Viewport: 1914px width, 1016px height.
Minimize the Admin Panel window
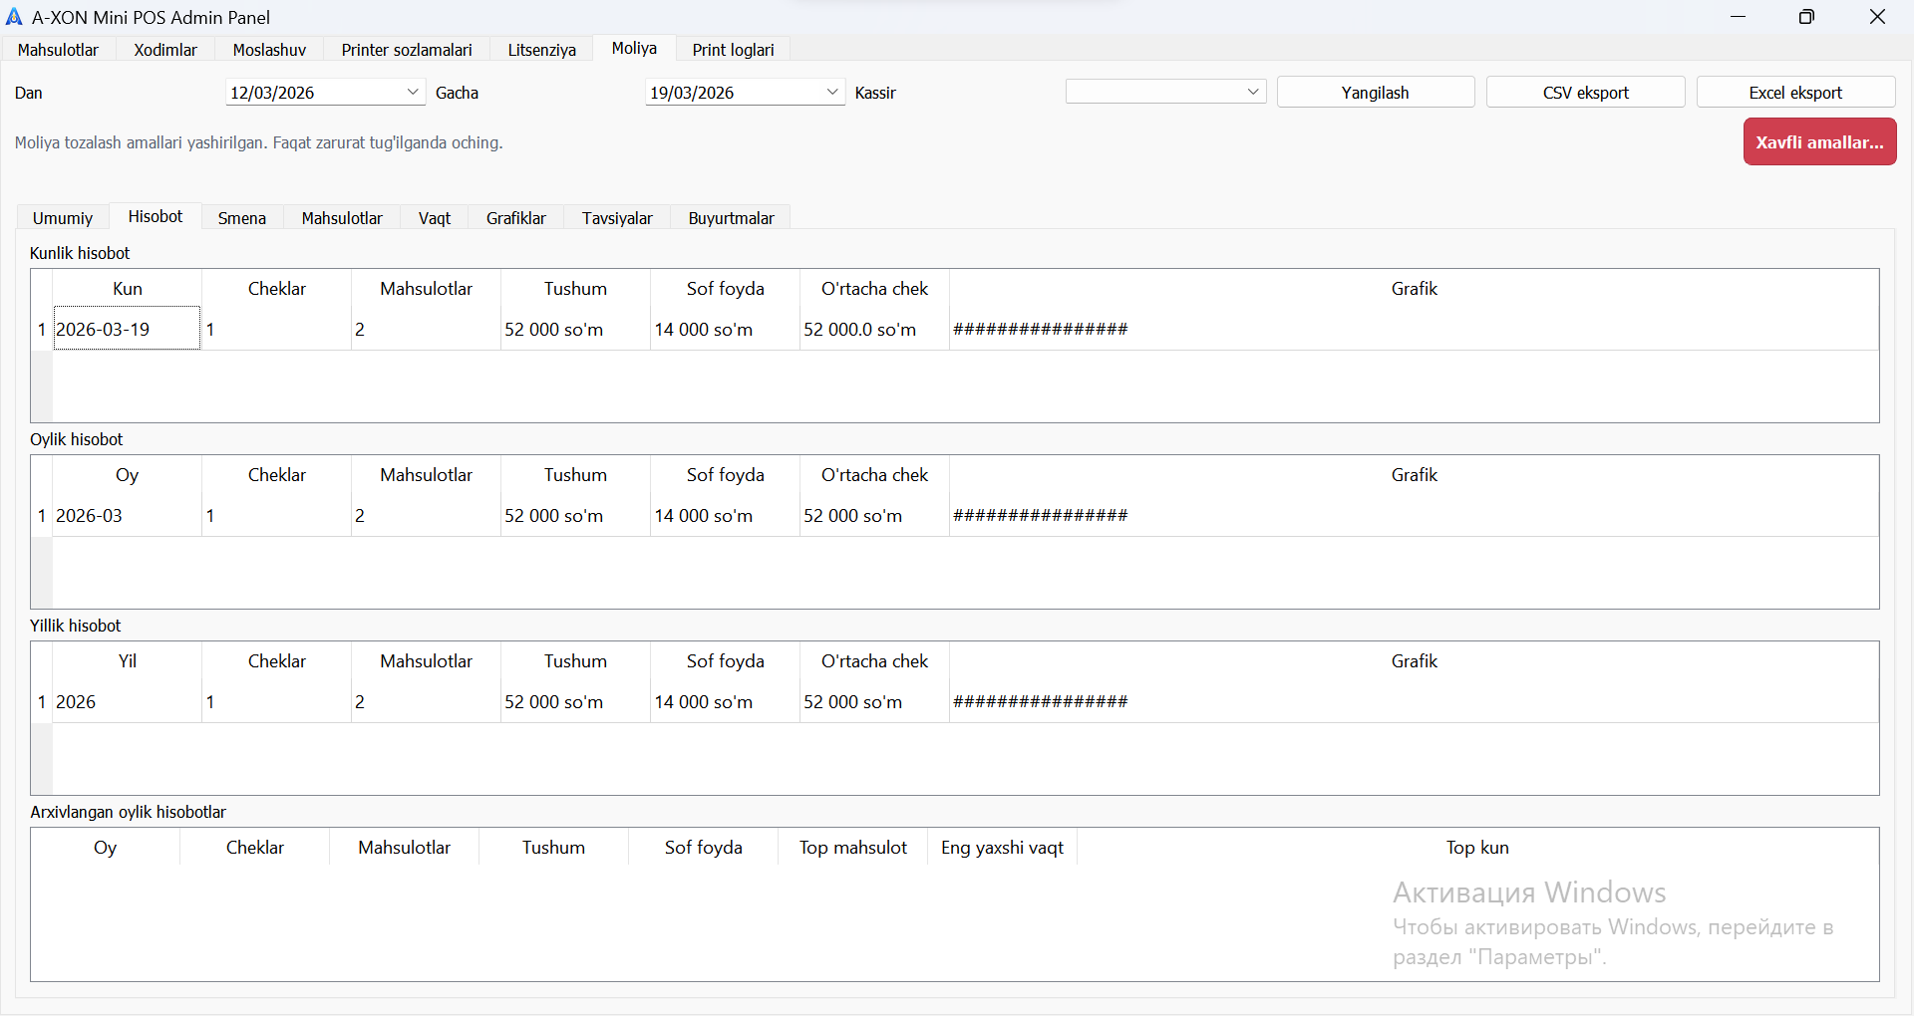(1738, 17)
